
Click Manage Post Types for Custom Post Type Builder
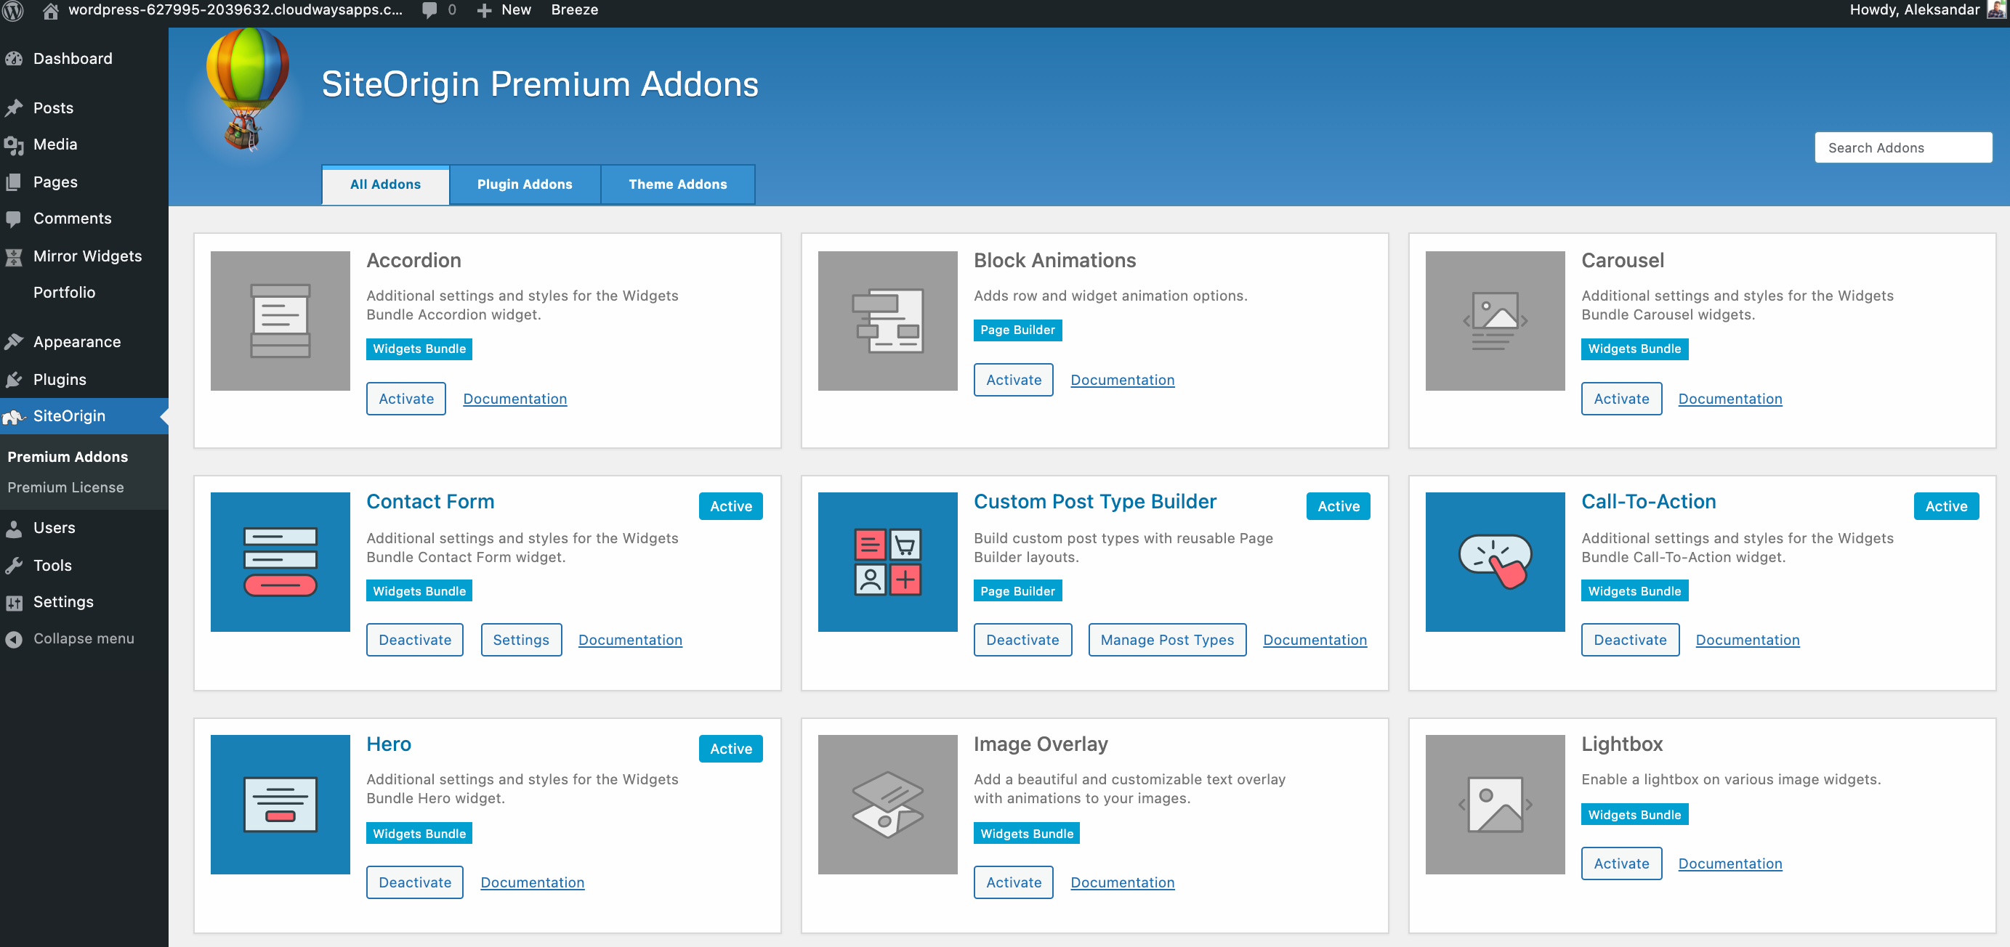1166,640
